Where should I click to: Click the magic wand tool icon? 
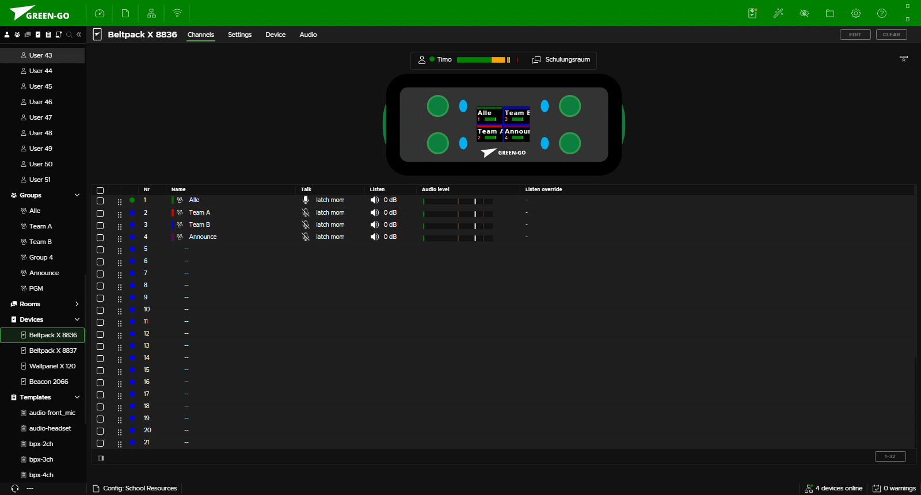(778, 13)
